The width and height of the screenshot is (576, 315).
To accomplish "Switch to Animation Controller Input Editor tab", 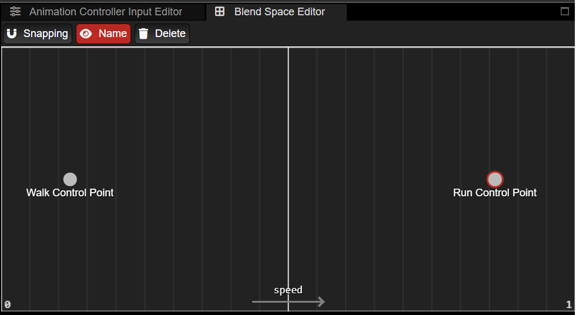I will [105, 12].
